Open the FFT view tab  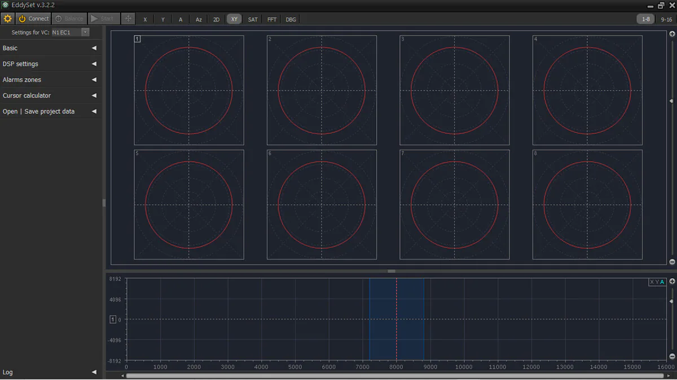(x=272, y=19)
